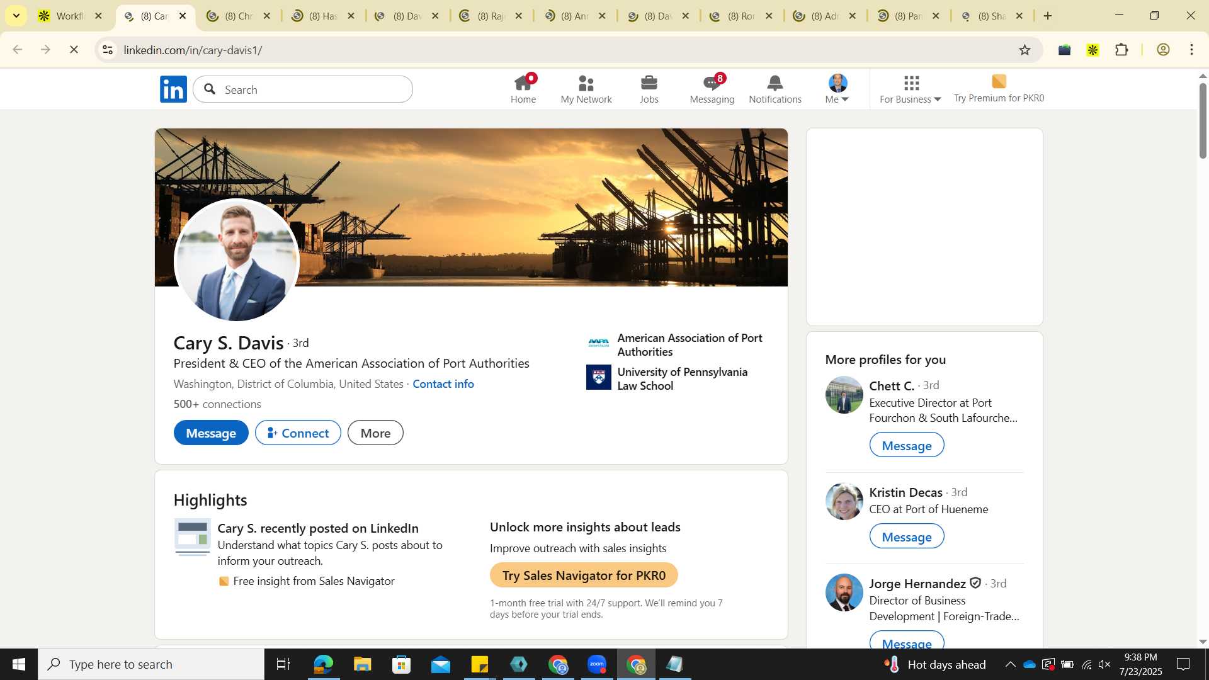Switch to the (8) Has tab
The width and height of the screenshot is (1209, 680).
pos(324,16)
